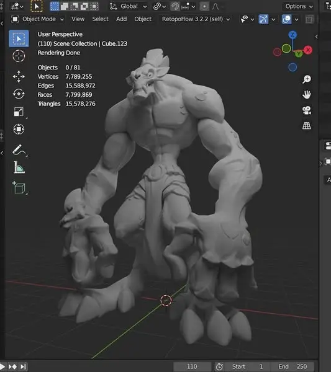Choose the Invert selection mode icon
This screenshot has height=372, width=331.
tap(84, 6)
